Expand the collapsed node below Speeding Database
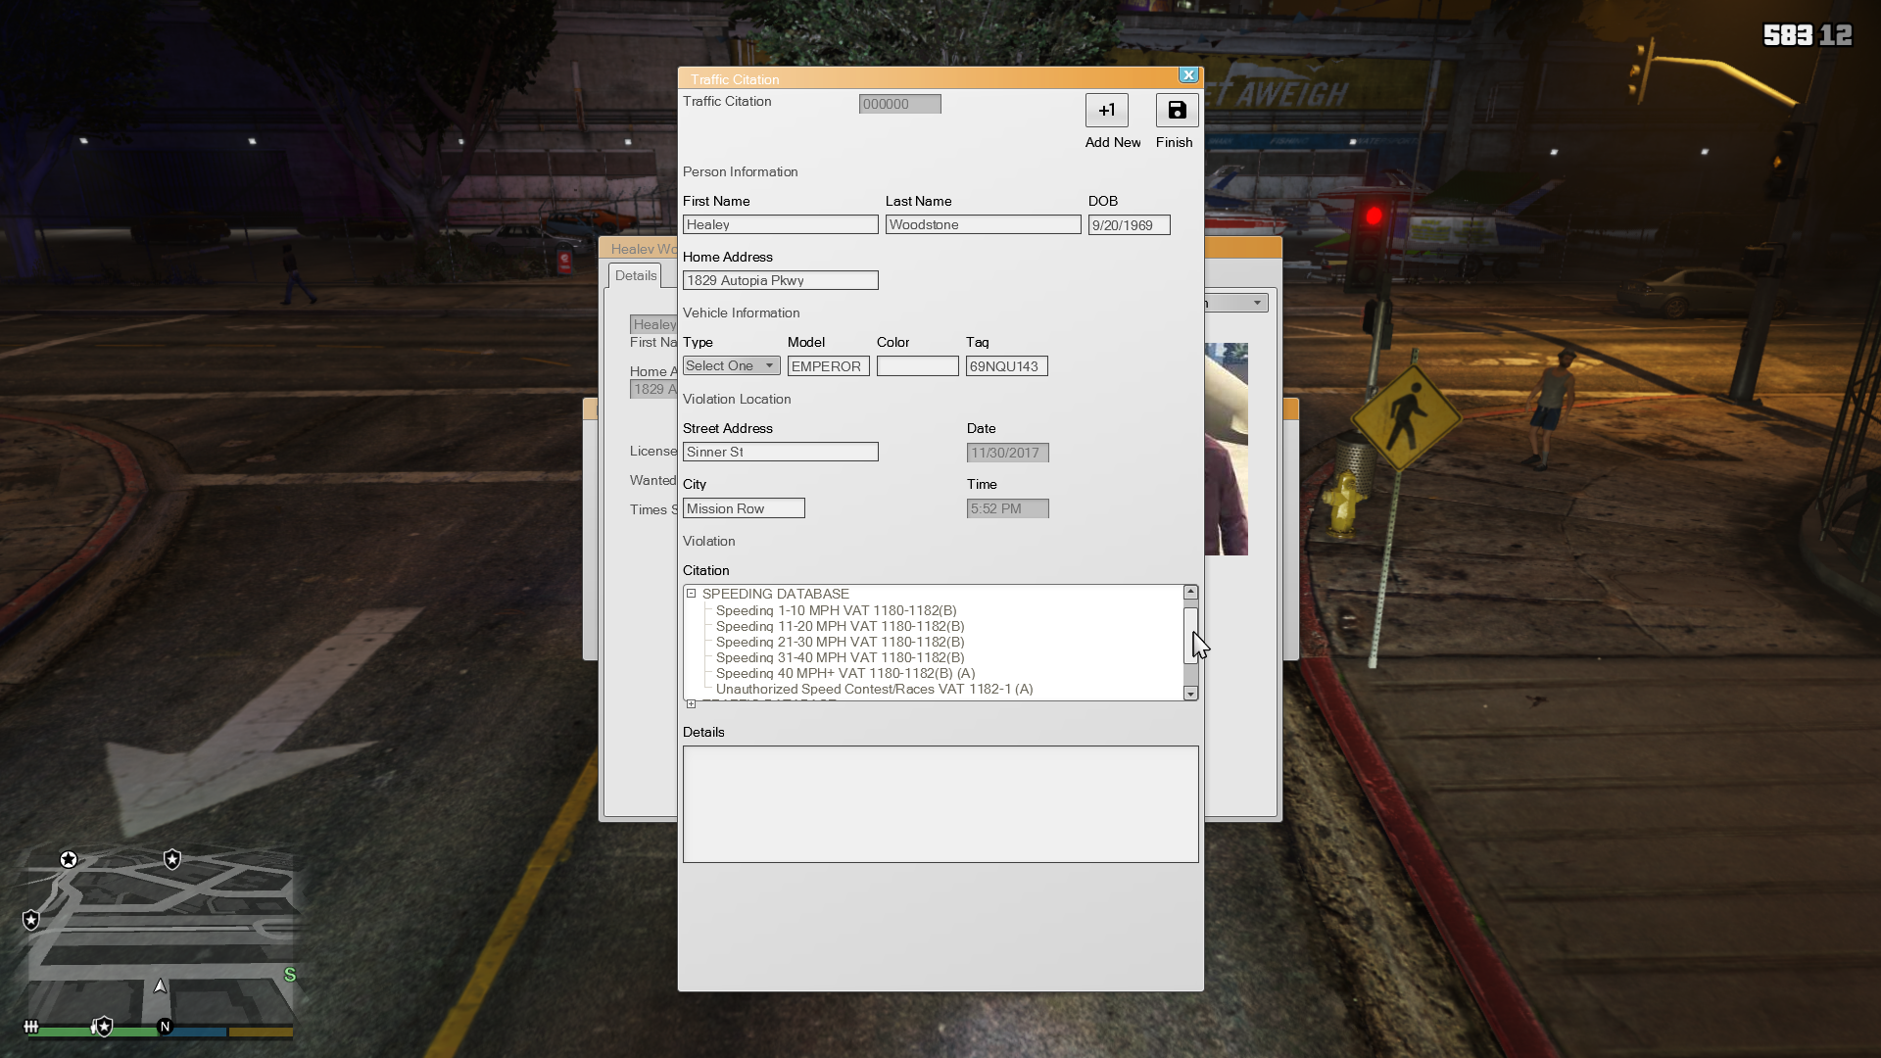 coord(692,703)
